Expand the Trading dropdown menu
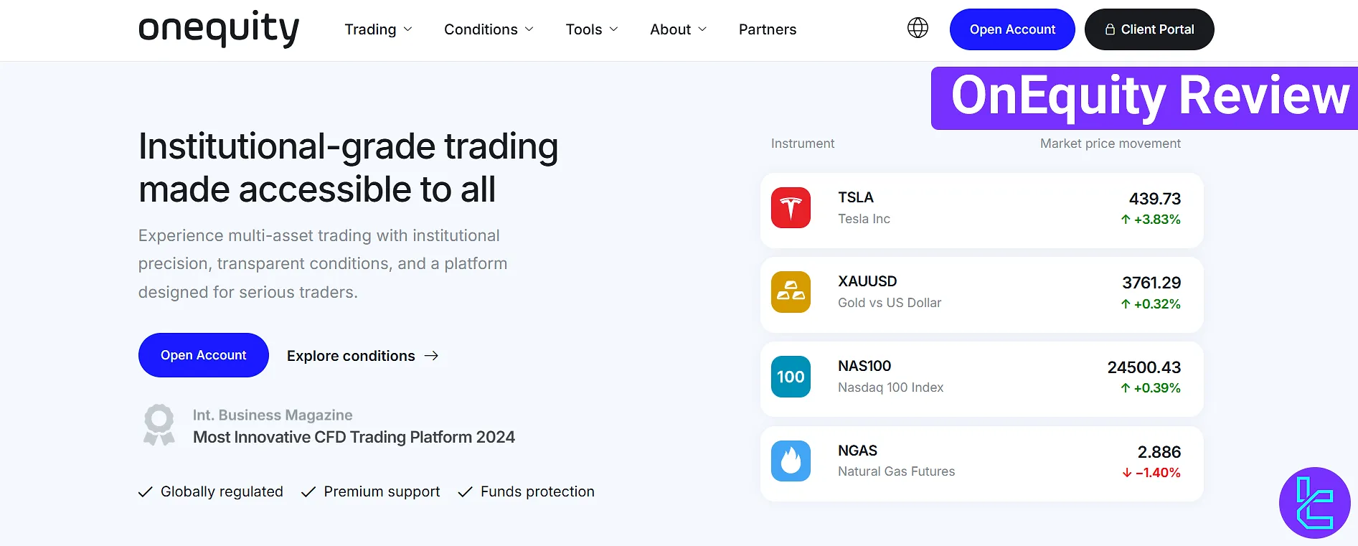The height and width of the screenshot is (546, 1358). coord(378,29)
